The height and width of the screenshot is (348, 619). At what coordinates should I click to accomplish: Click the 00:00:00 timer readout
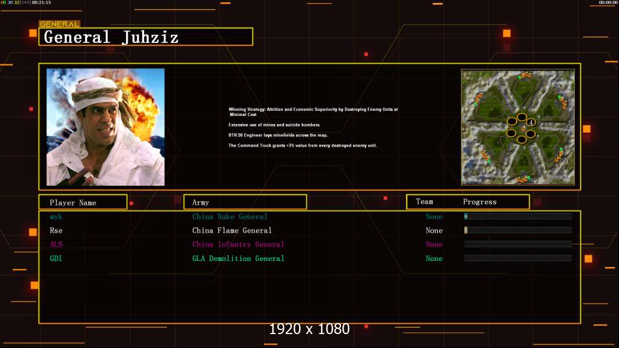(608, 2)
